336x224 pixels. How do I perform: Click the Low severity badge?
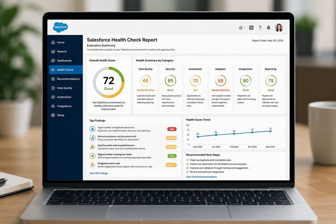(172, 156)
